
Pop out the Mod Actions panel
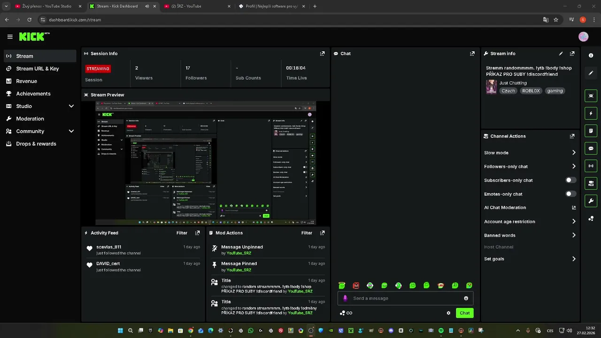[x=322, y=233]
